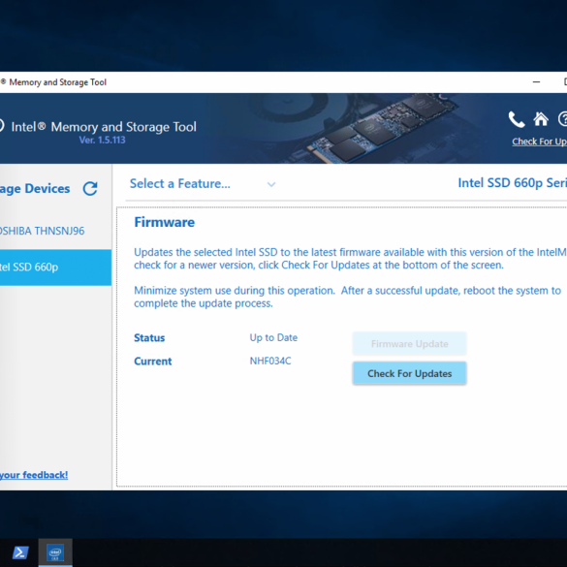This screenshot has width=567, height=567.
Task: Refresh the storage devices list
Action: pos(90,188)
